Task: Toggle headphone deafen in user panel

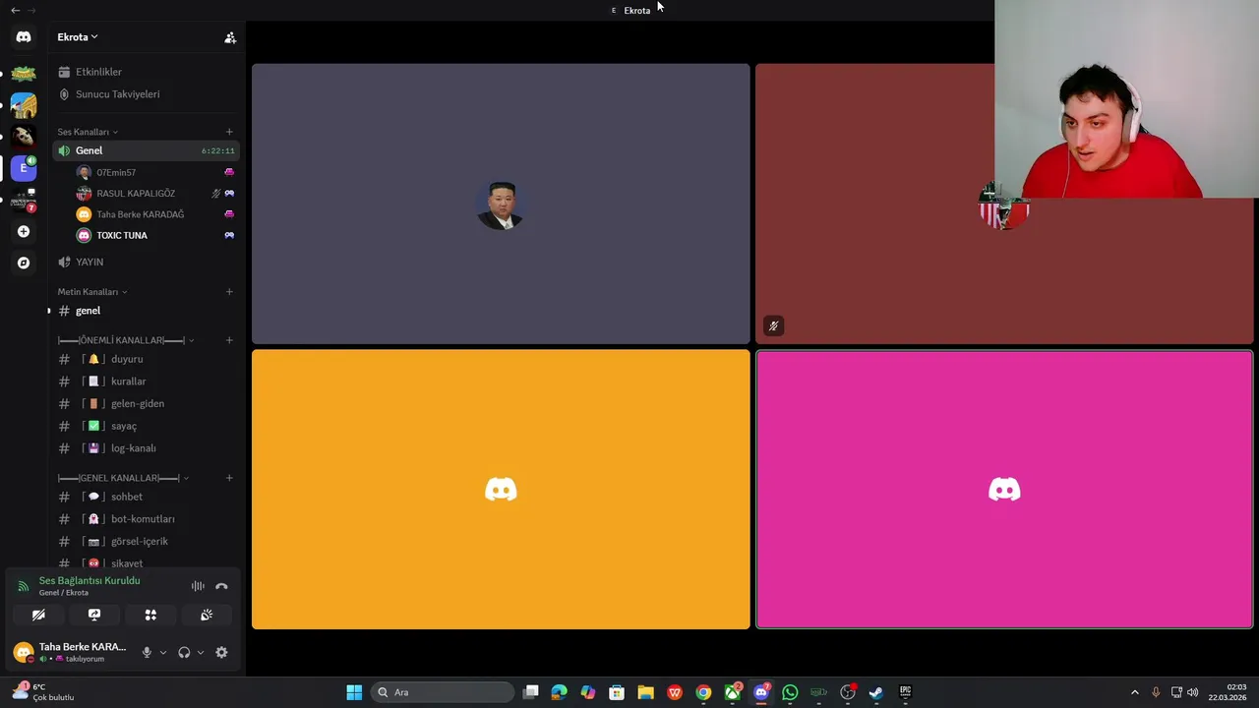Action: coord(184,652)
